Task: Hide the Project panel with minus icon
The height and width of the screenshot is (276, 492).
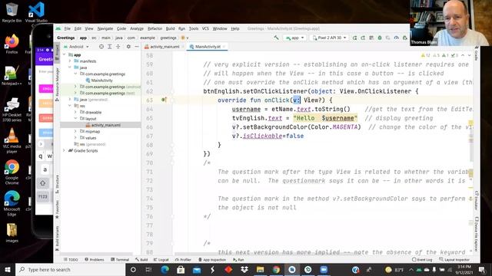Action: click(x=137, y=47)
